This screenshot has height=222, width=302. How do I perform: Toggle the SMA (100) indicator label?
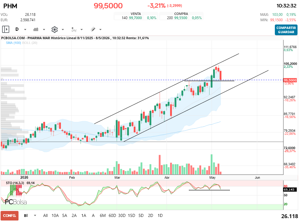tap(13, 43)
